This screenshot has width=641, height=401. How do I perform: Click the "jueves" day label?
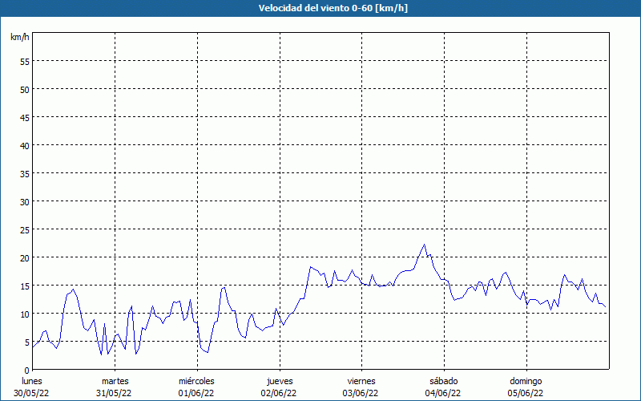click(280, 381)
